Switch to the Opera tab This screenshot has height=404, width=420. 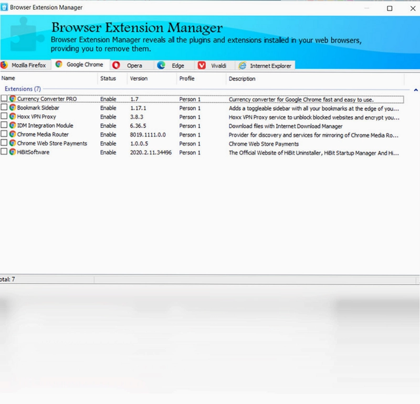click(132, 65)
